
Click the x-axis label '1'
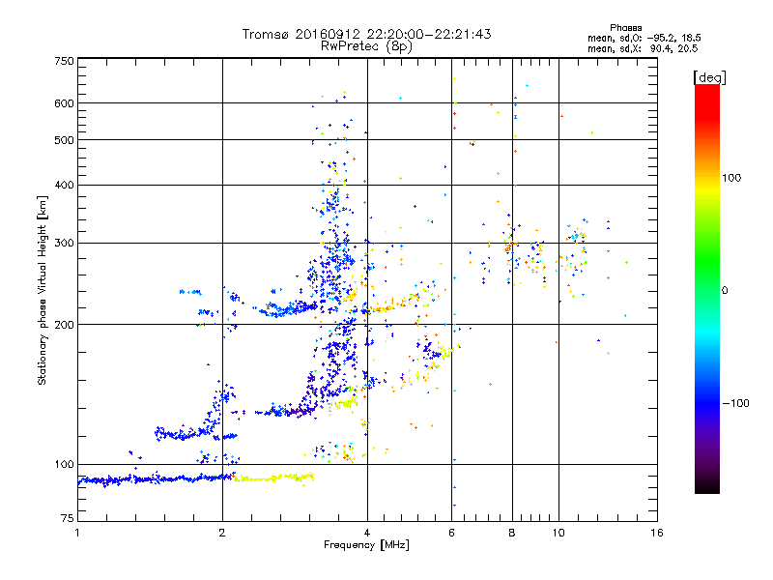coord(77,533)
